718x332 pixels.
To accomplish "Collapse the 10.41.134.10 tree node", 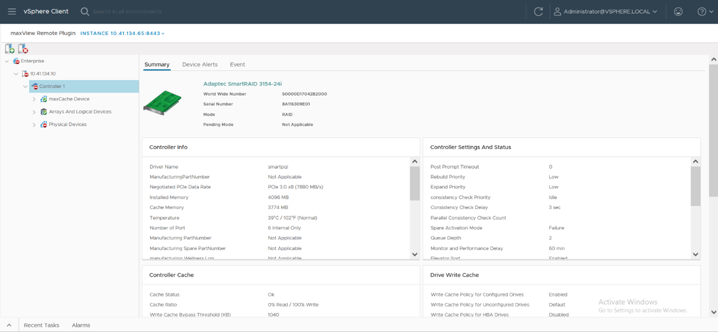I will (16, 74).
